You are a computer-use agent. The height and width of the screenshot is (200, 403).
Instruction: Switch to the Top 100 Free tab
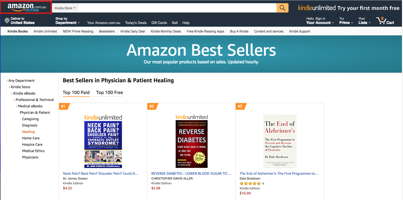pos(109,93)
